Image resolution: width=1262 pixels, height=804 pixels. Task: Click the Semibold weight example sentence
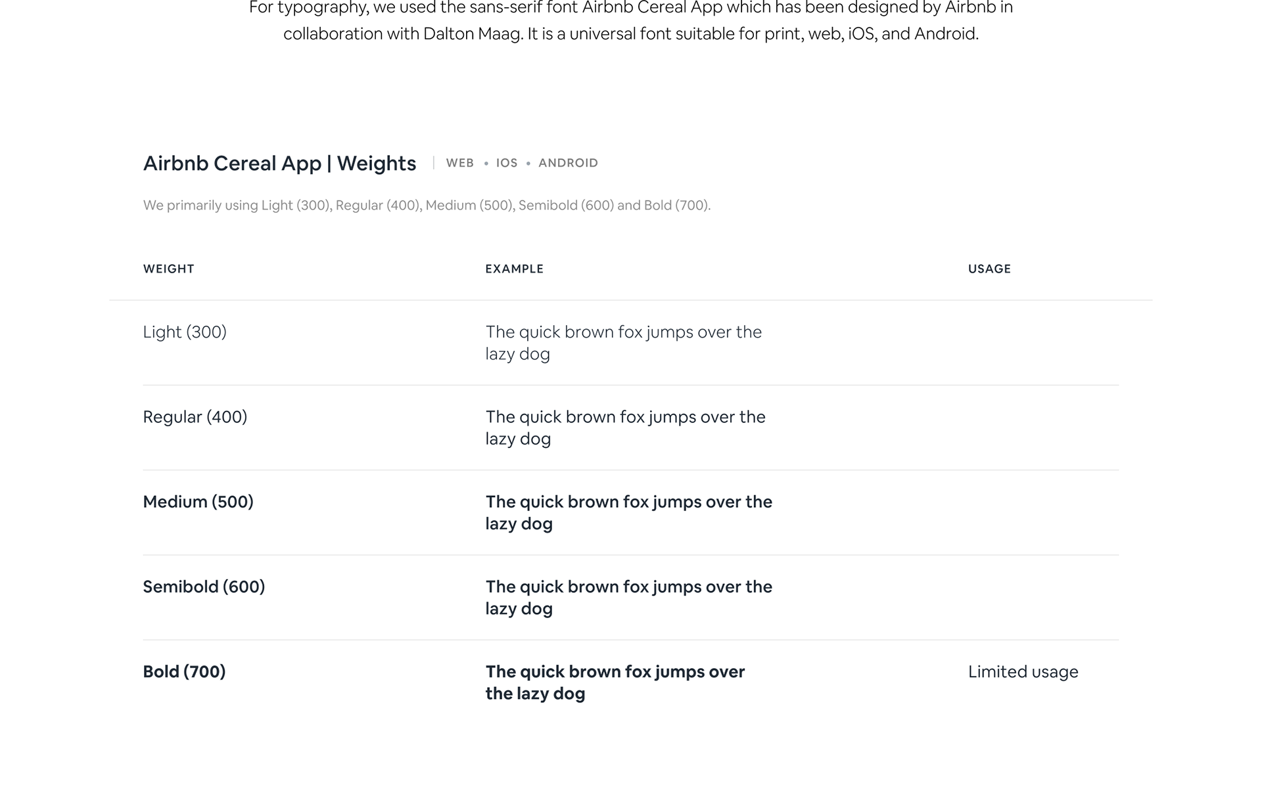(629, 597)
